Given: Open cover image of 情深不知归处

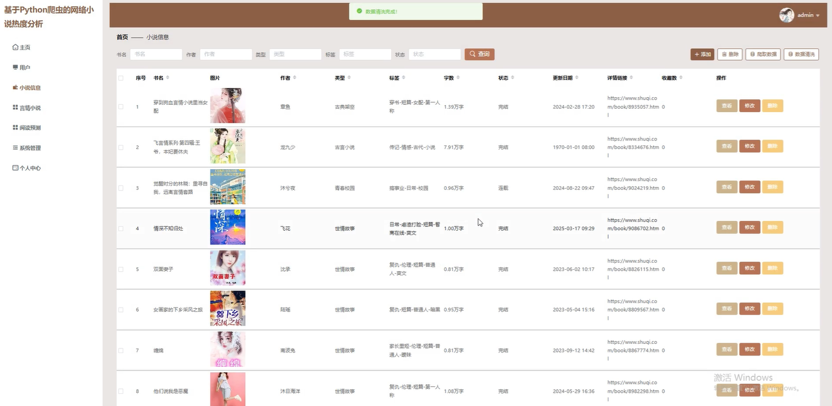Looking at the screenshot, I should (x=228, y=227).
